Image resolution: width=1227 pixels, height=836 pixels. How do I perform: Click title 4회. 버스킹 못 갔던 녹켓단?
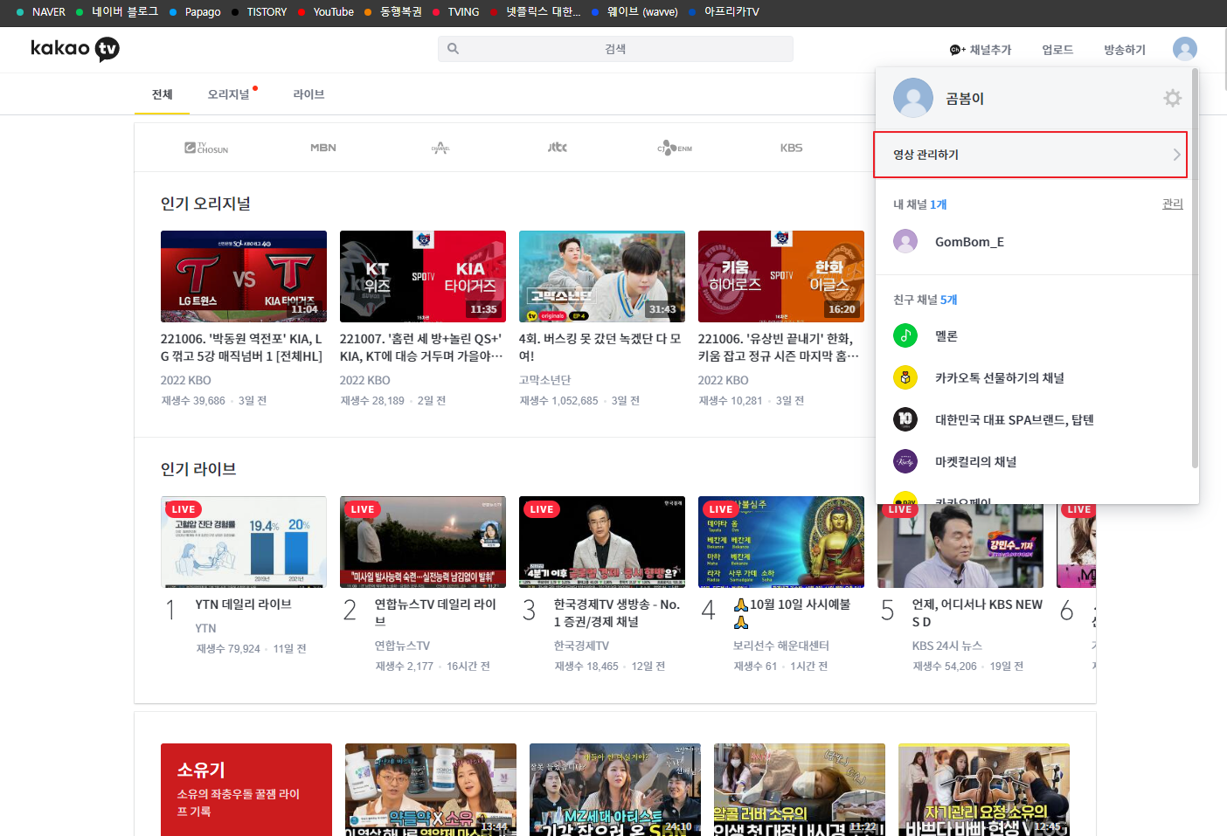click(x=600, y=347)
